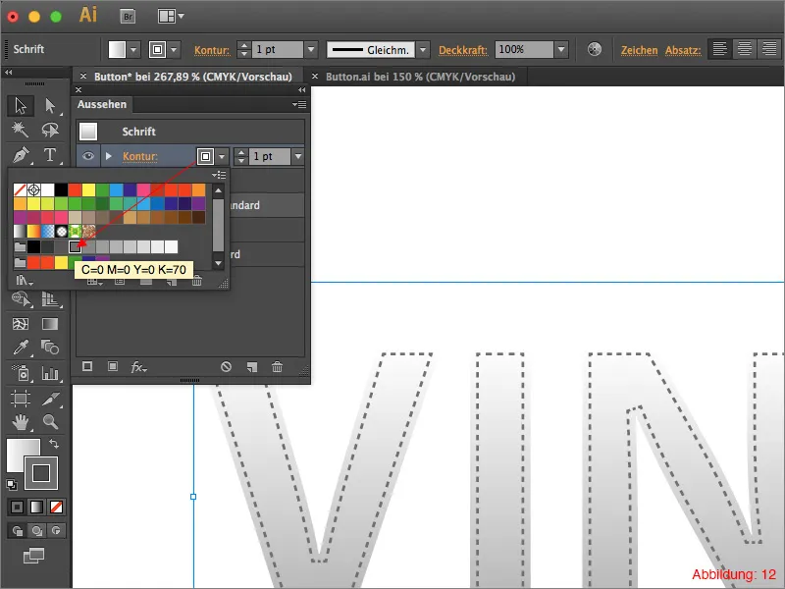Align text left in control bar
The width and height of the screenshot is (785, 589).
pyautogui.click(x=720, y=49)
